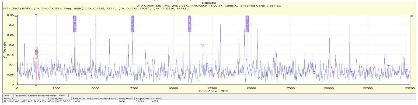418x105 pixels.
Task: Switch to the Resumo tab
Action: pos(21,95)
